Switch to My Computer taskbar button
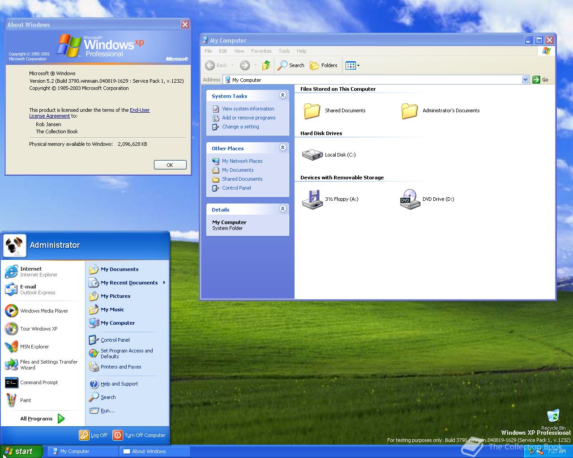The image size is (573, 458). [x=83, y=451]
